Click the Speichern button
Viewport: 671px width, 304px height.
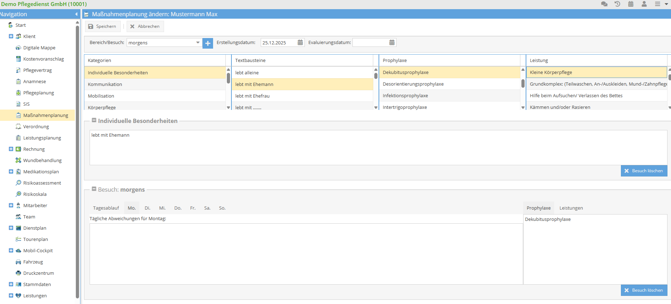tap(102, 26)
